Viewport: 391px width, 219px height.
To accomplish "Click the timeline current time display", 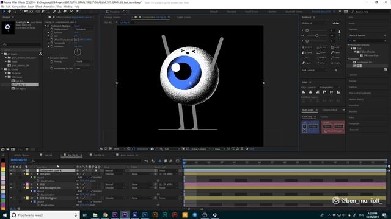I will pos(19,160).
